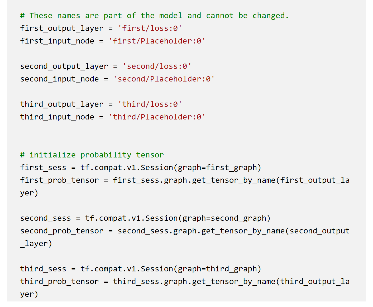373x307 pixels.
Task: Click the graph=second_graph argument
Action: coord(224,218)
